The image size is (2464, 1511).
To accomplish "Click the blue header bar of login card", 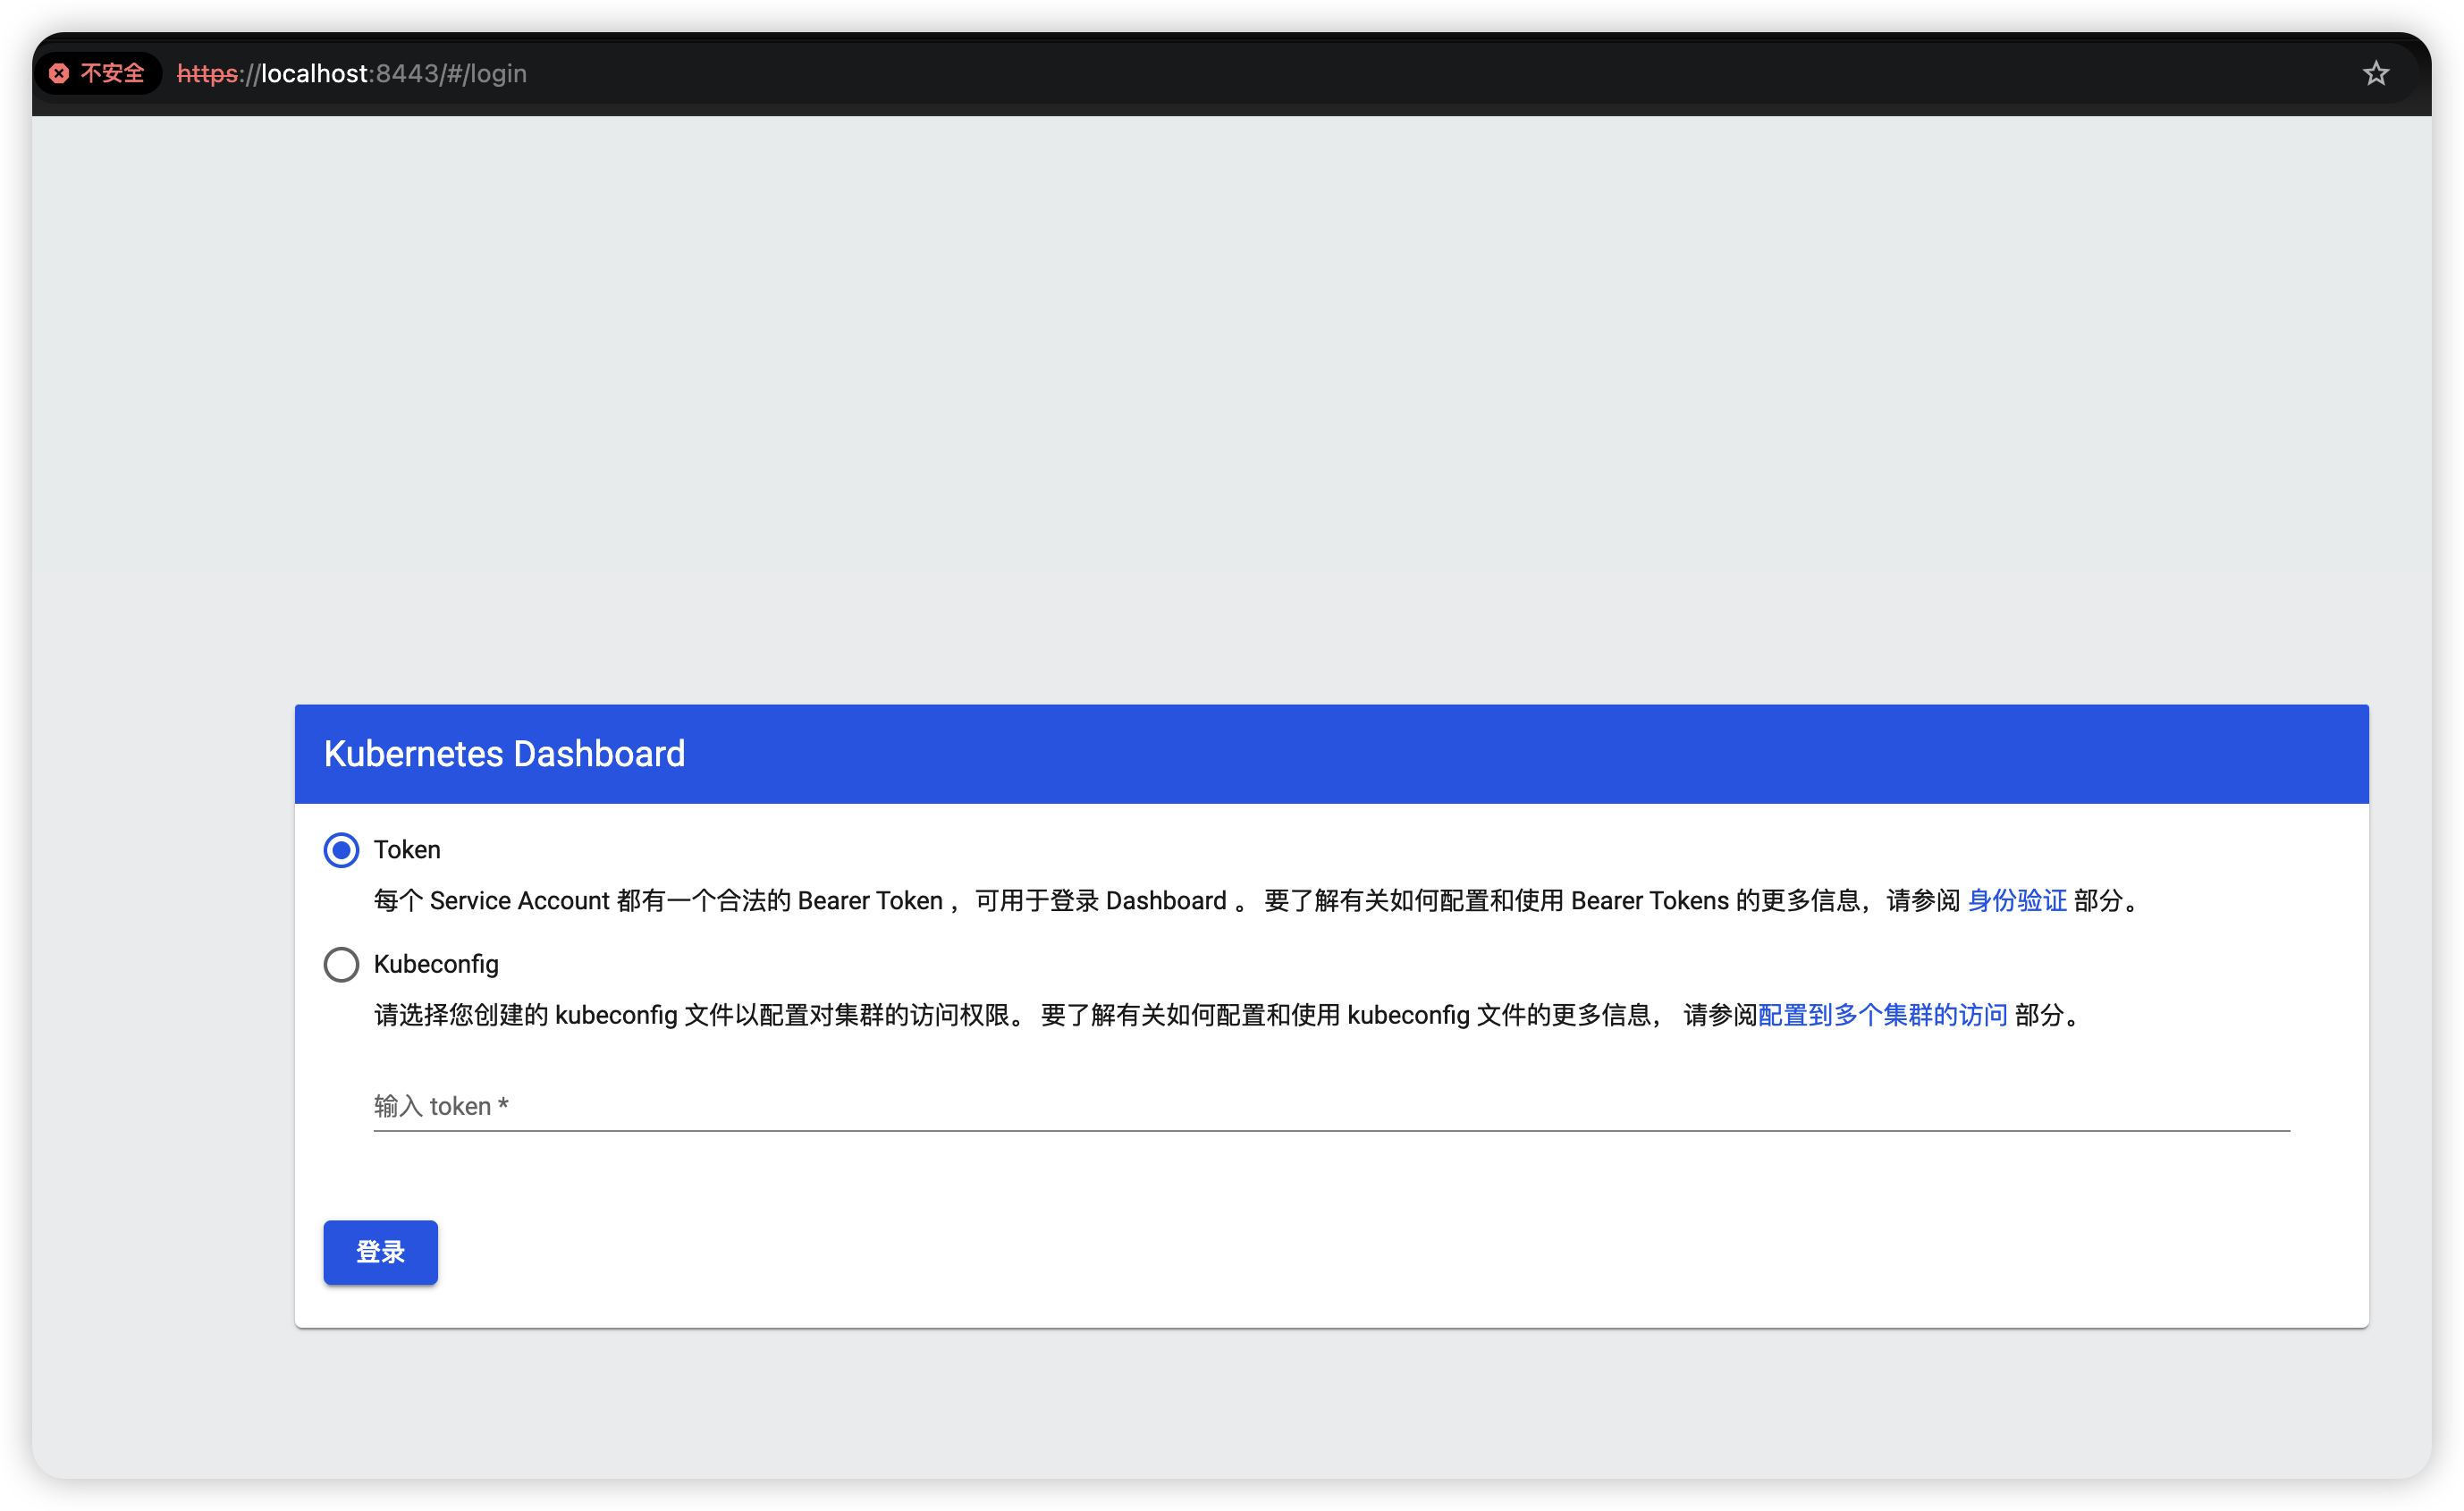I will click(1500, 754).
